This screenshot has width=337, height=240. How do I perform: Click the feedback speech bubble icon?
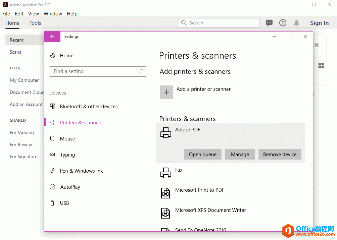(x=269, y=23)
